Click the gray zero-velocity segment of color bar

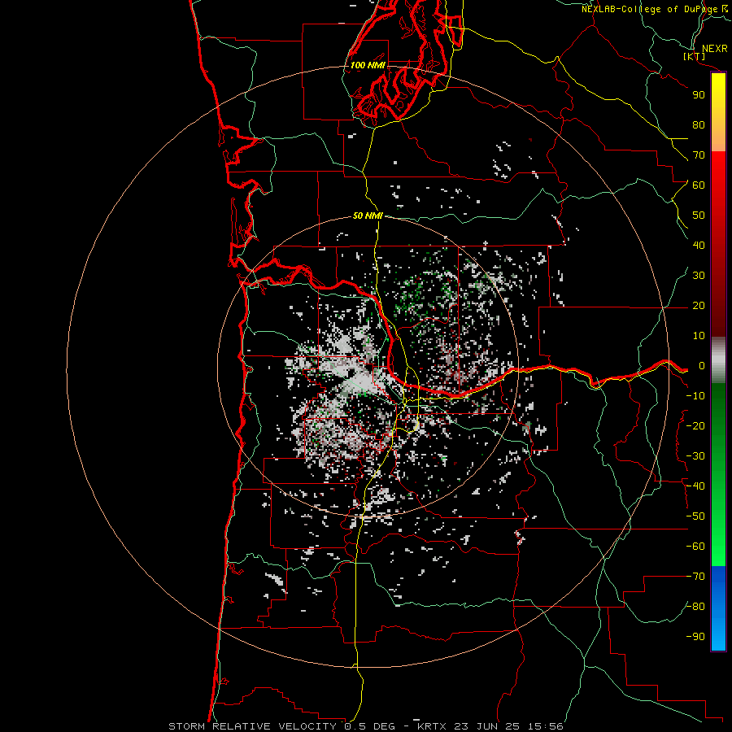click(718, 360)
